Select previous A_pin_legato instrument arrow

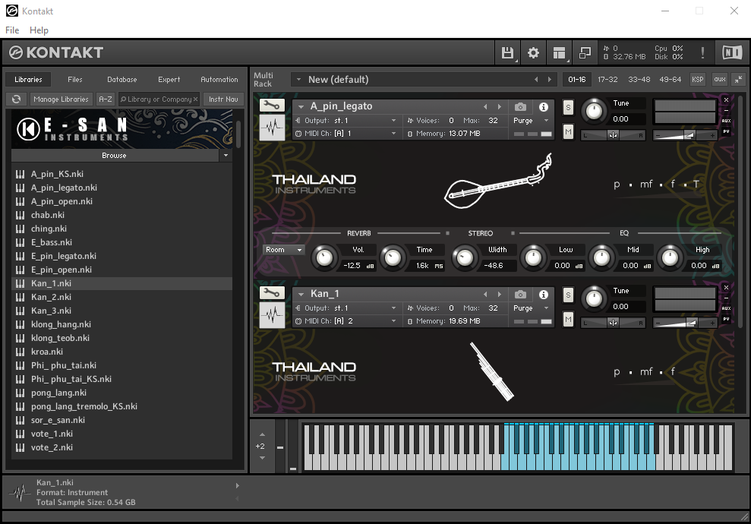click(485, 107)
